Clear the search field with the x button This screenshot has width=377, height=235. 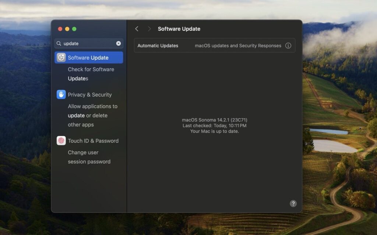[x=119, y=44]
